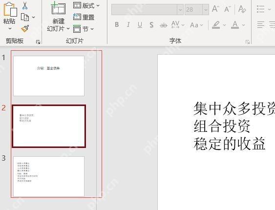Click the bullets list icon

point(261,9)
